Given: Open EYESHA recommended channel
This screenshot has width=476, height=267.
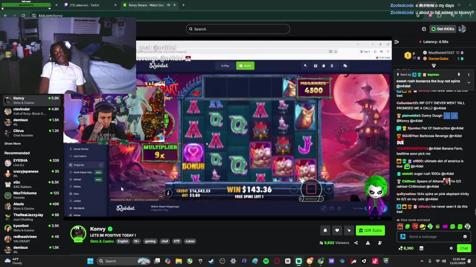Looking at the screenshot, I should (32, 162).
